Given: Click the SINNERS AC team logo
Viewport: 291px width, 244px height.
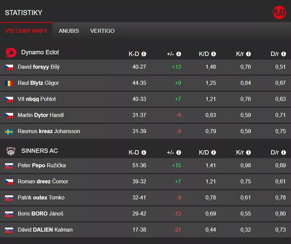Looking at the screenshot, I should point(11,151).
